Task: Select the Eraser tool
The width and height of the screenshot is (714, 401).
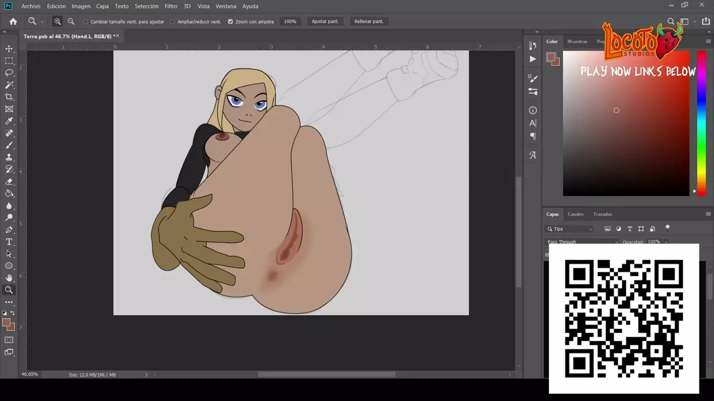Action: click(9, 182)
